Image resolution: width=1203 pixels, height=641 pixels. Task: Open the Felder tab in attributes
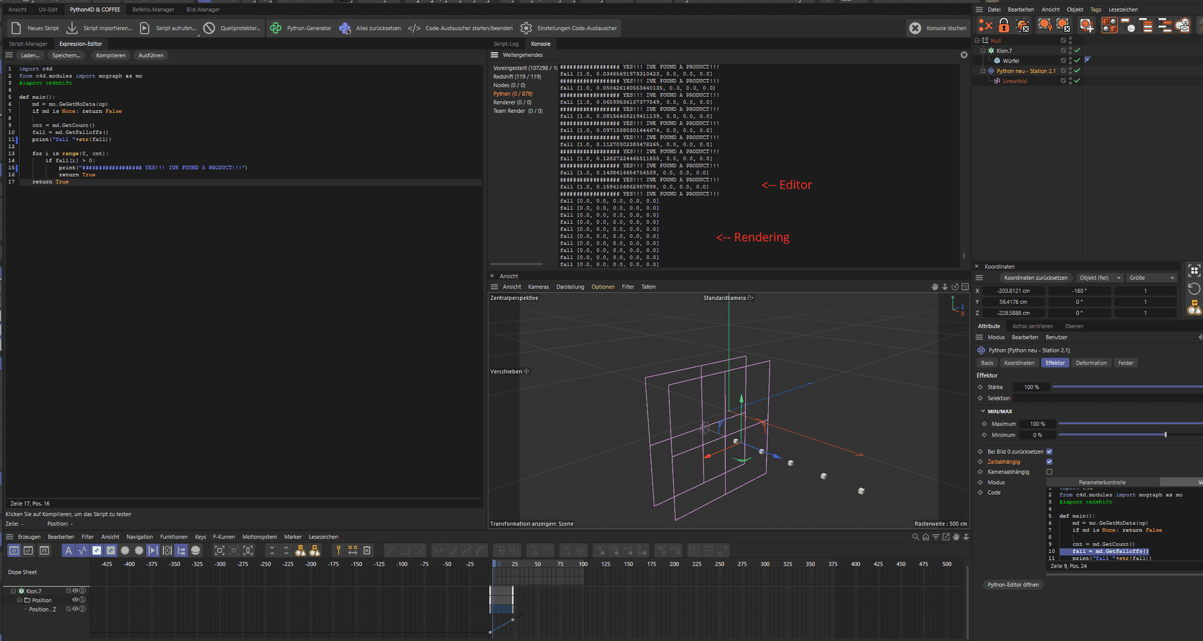1125,363
